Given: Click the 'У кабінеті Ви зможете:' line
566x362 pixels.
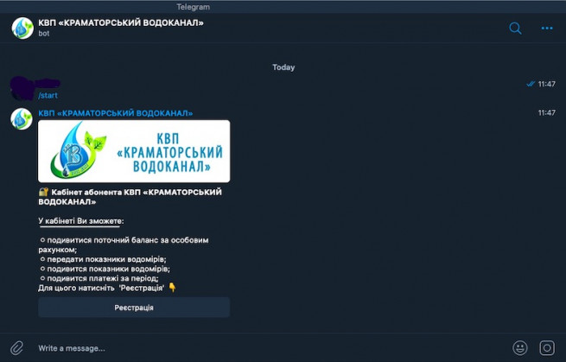Looking at the screenshot, I should (x=81, y=221).
